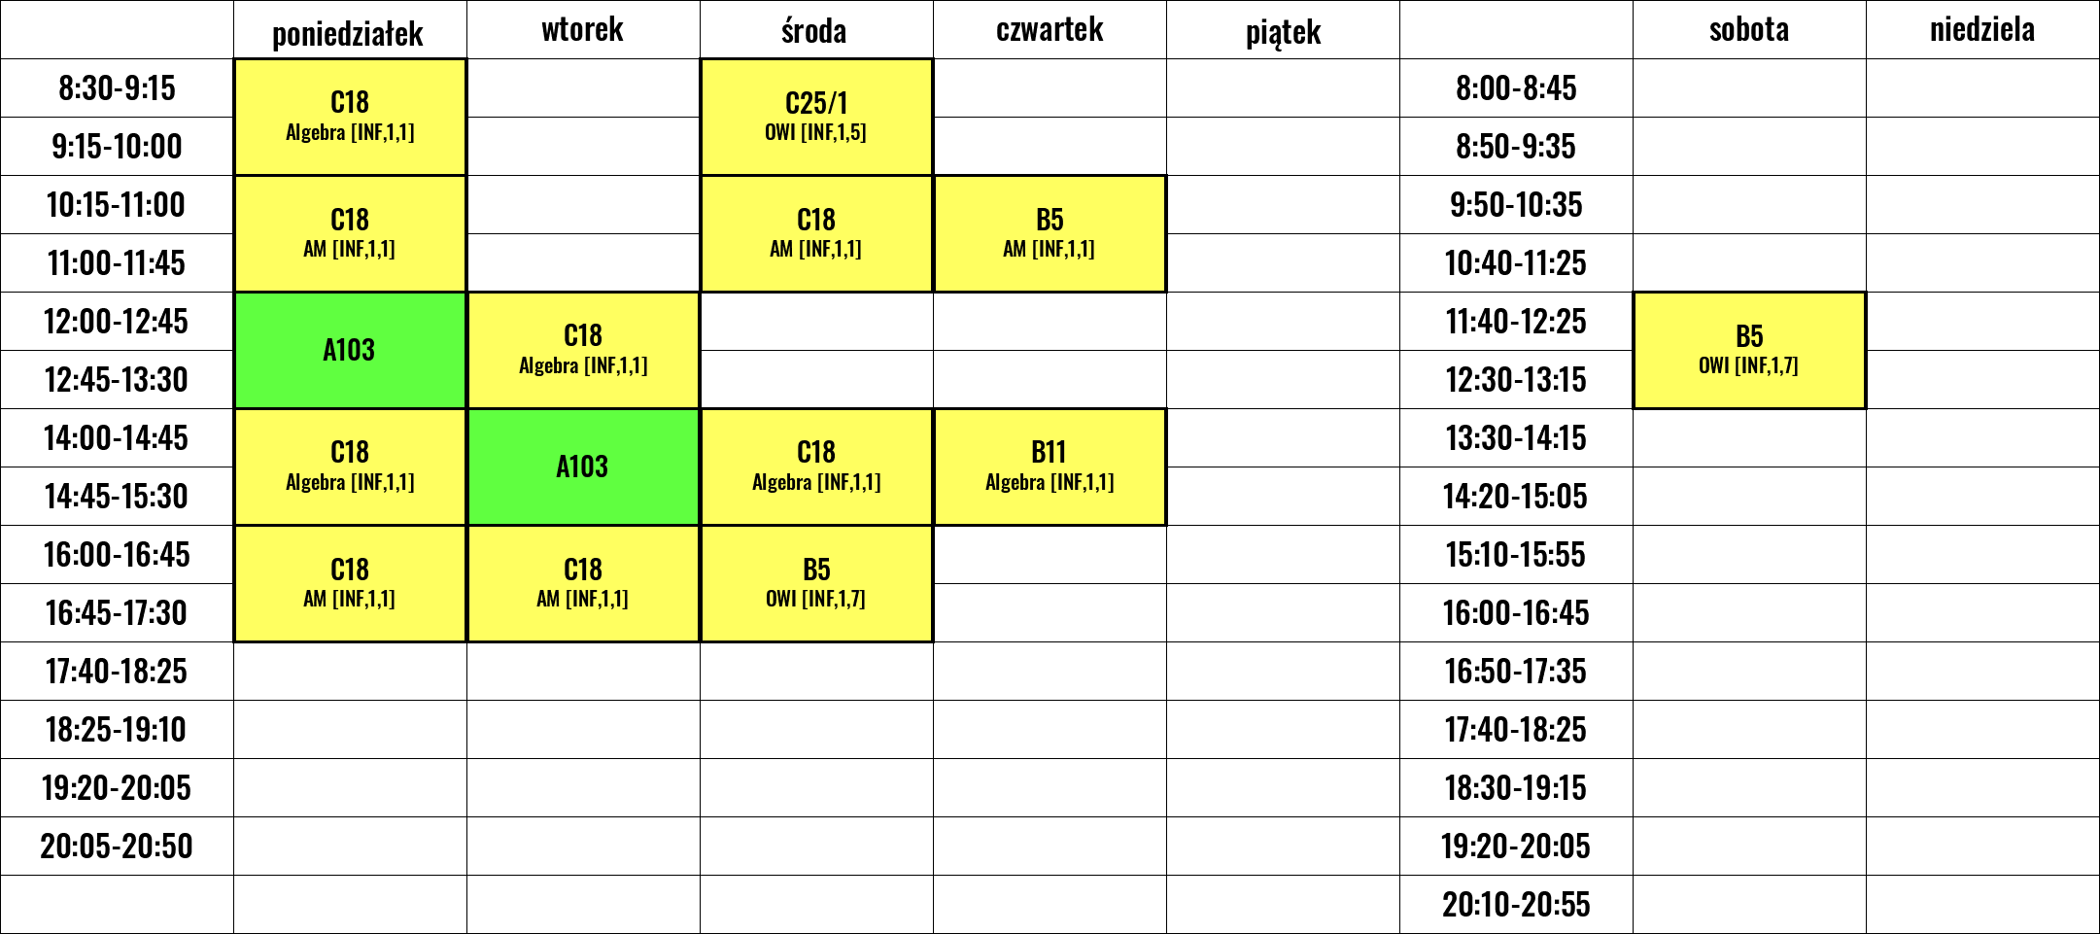Click the środa column header
Image resolution: width=2100 pixels, height=934 pixels.
[x=814, y=31]
